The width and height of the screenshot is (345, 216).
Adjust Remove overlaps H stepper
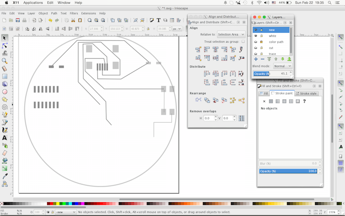[216, 118]
